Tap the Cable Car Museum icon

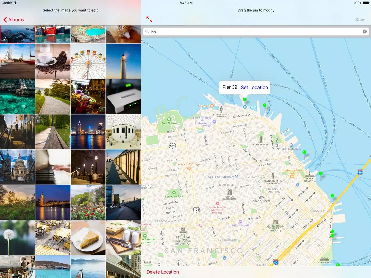(236, 176)
